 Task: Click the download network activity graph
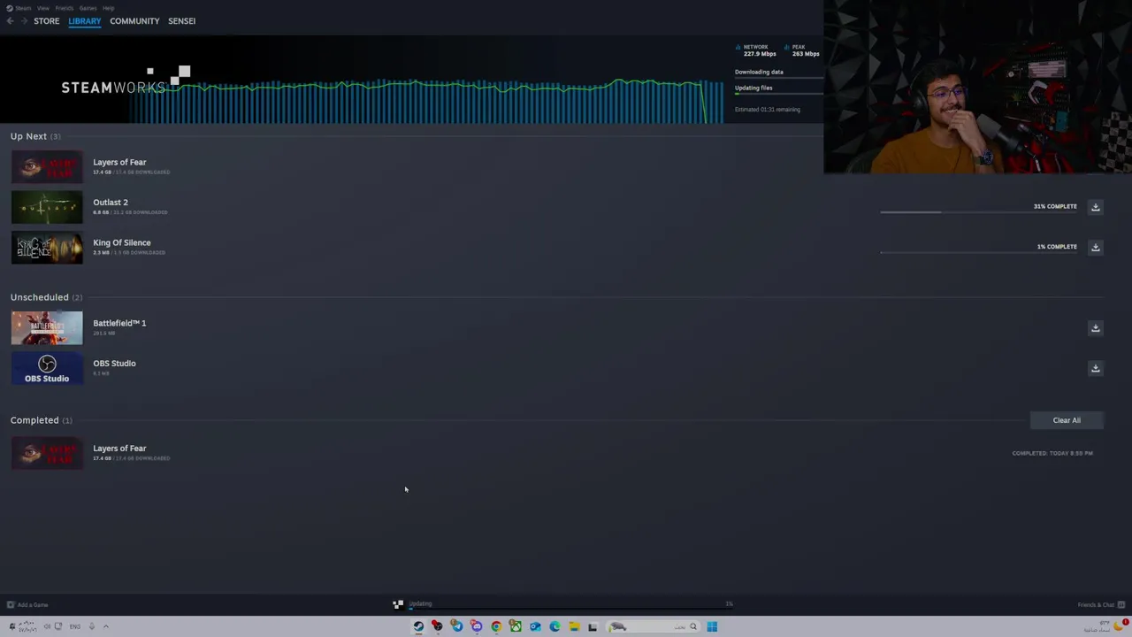[427, 100]
